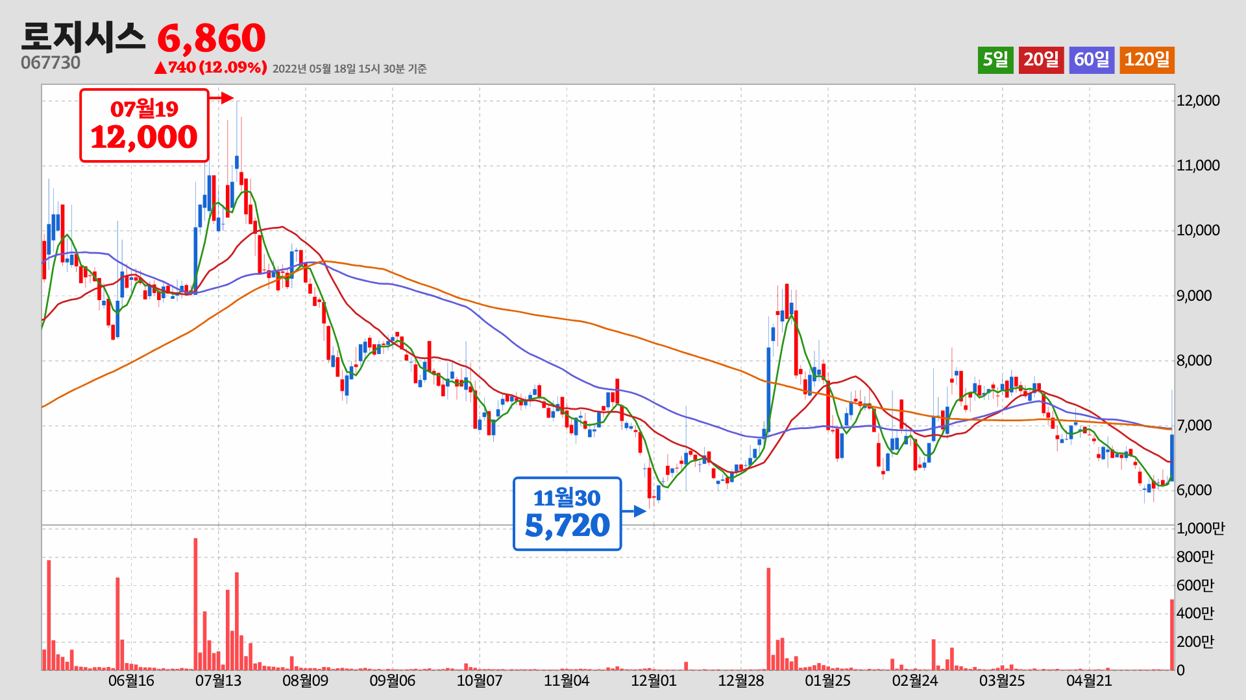Click the 02월24 date axis label
This screenshot has height=700, width=1246.
(x=915, y=681)
